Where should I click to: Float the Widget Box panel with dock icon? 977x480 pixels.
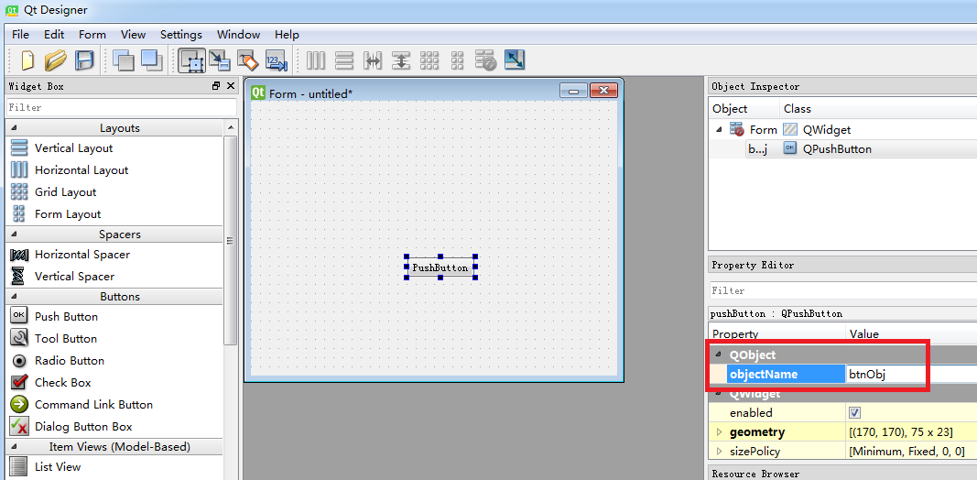click(x=216, y=86)
